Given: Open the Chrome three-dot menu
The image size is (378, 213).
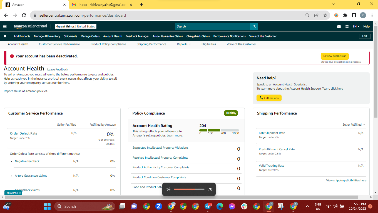Looking at the screenshot, I should 372,15.
